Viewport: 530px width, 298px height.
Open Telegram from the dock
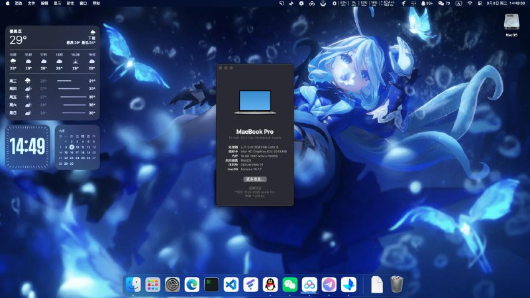[x=329, y=284]
